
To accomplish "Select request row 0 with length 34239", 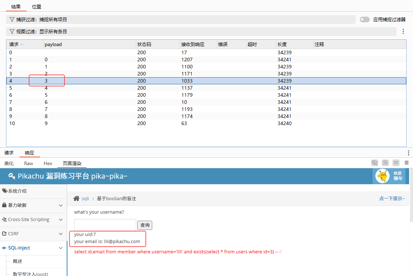I will coord(206,52).
